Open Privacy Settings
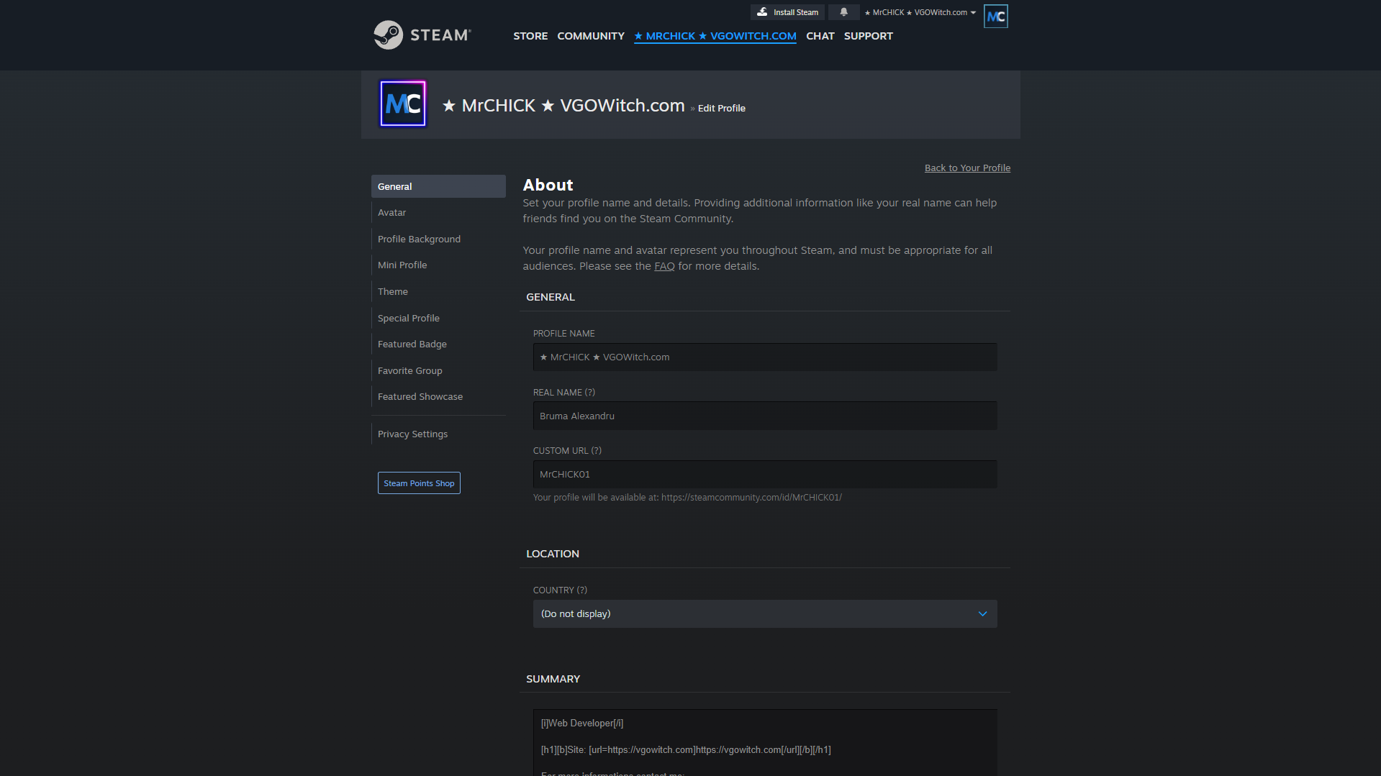 pos(438,434)
